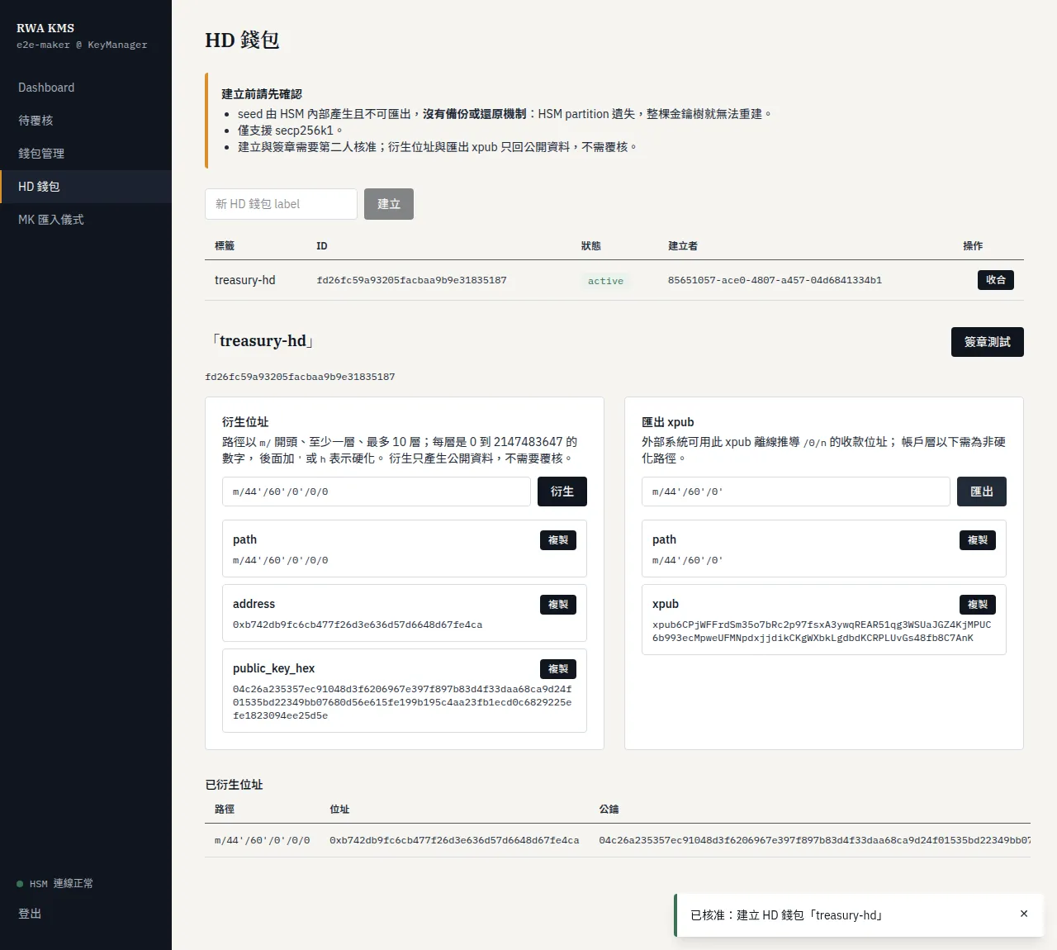This screenshot has height=950, width=1057.
Task: Open MK 匯入儀式 page
Action: click(x=86, y=220)
